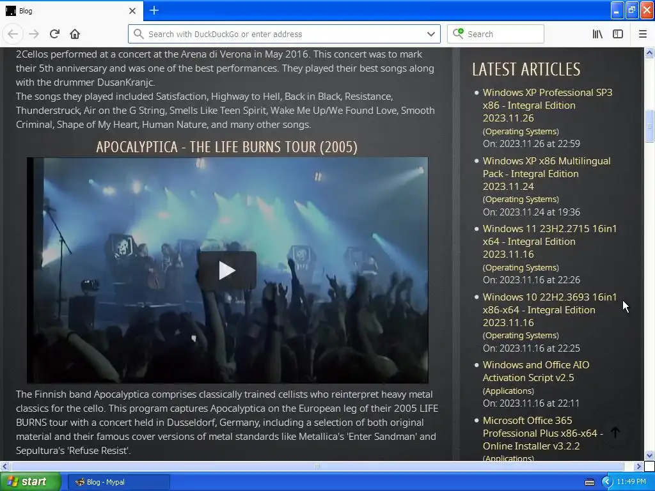Click Operating Systems category under Windows 11 article

(521, 268)
